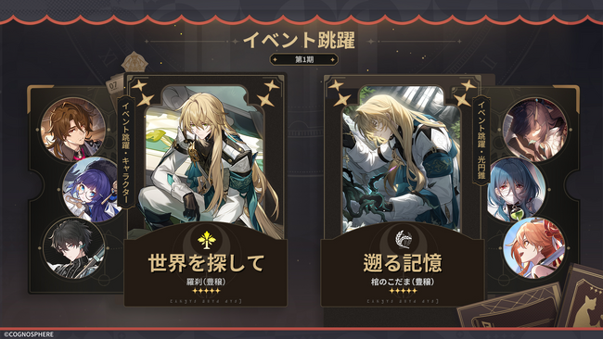The image size is (603, 339).
Task: Select the dark brown light cone portrait
Action: coord(535,130)
